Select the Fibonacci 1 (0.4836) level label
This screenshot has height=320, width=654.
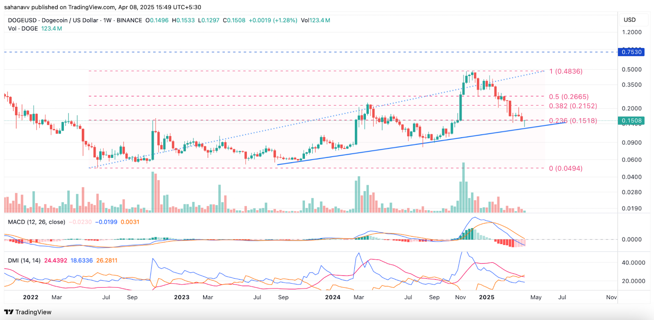[x=566, y=72]
